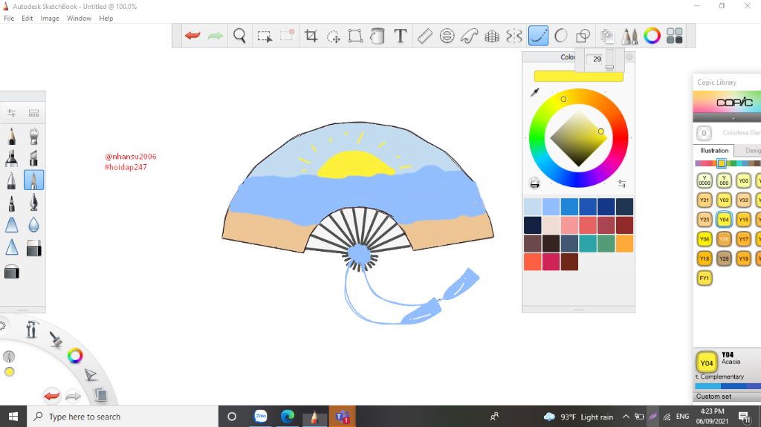Select Copic marker Y04
Screen dimensions: 761x427
[724, 219]
